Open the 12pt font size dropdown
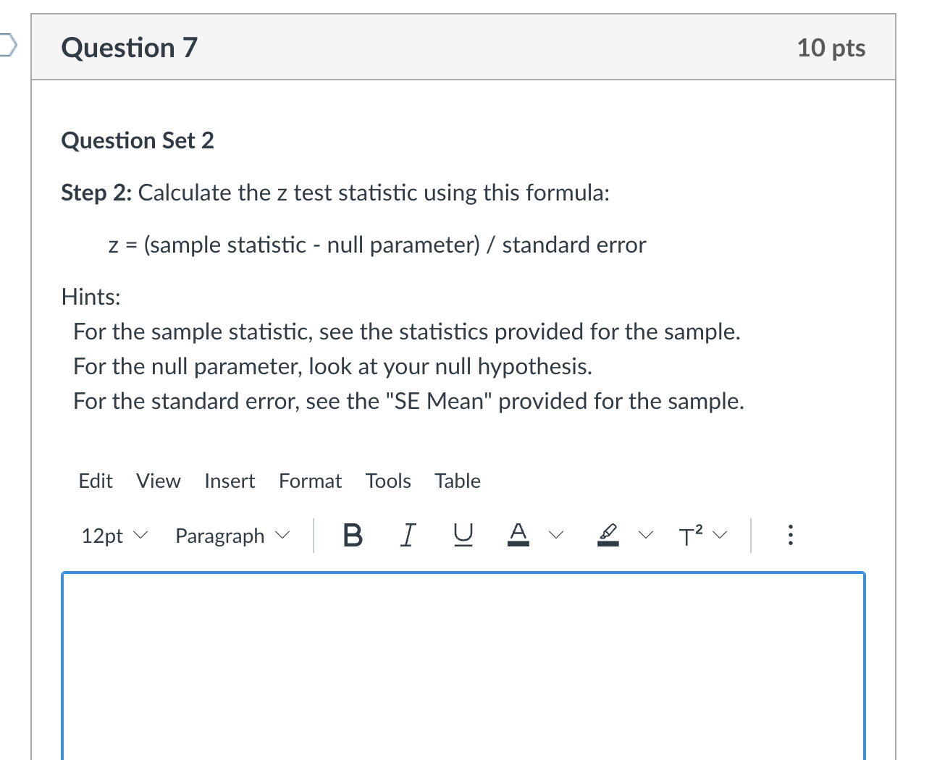937x760 pixels. pos(113,536)
